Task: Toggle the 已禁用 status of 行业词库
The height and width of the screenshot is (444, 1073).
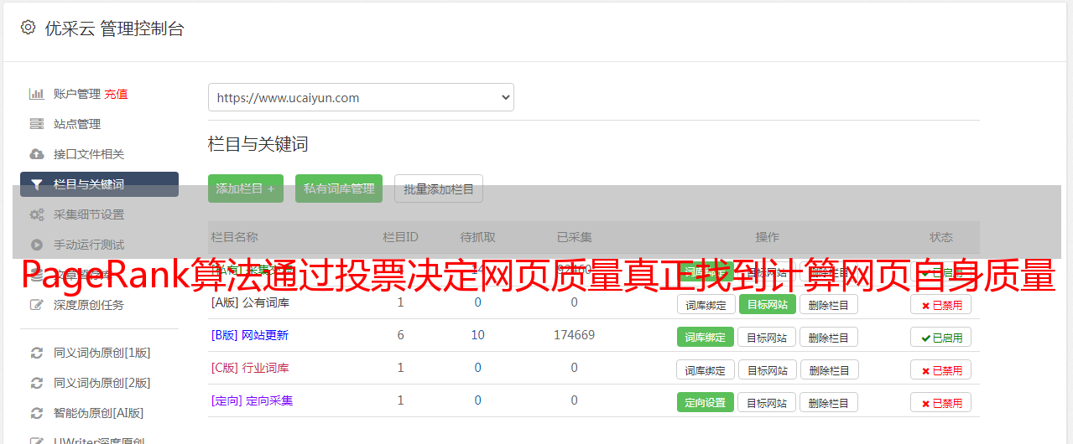Action: tap(941, 369)
